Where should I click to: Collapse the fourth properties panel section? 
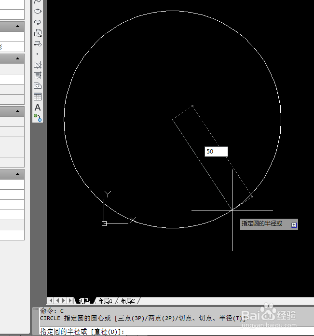tap(17, 174)
